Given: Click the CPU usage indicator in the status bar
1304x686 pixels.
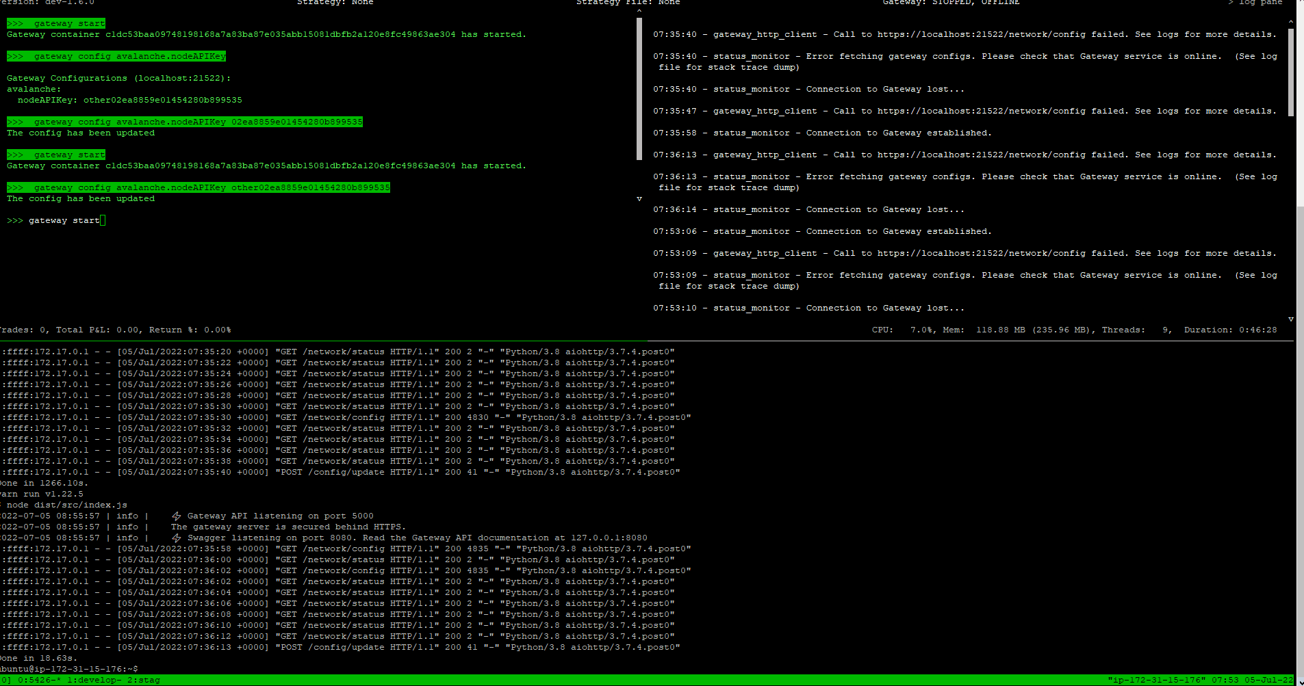Looking at the screenshot, I should [904, 330].
